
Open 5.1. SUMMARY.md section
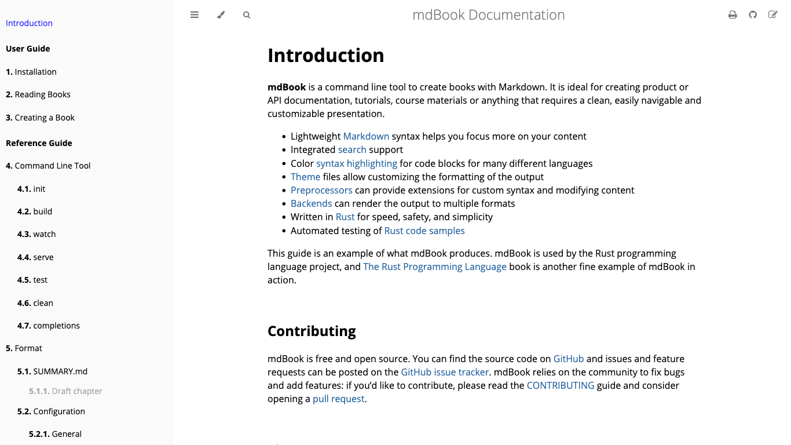(x=52, y=371)
